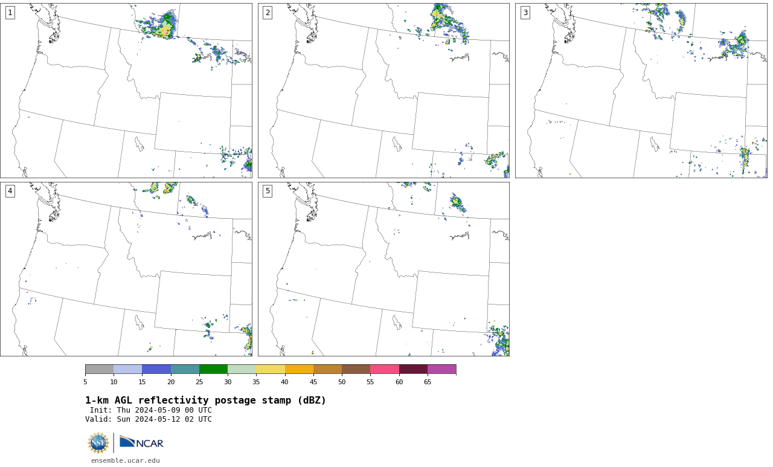Click the pink 55-60 dBZ swatch
The width and height of the screenshot is (773, 467).
(385, 369)
